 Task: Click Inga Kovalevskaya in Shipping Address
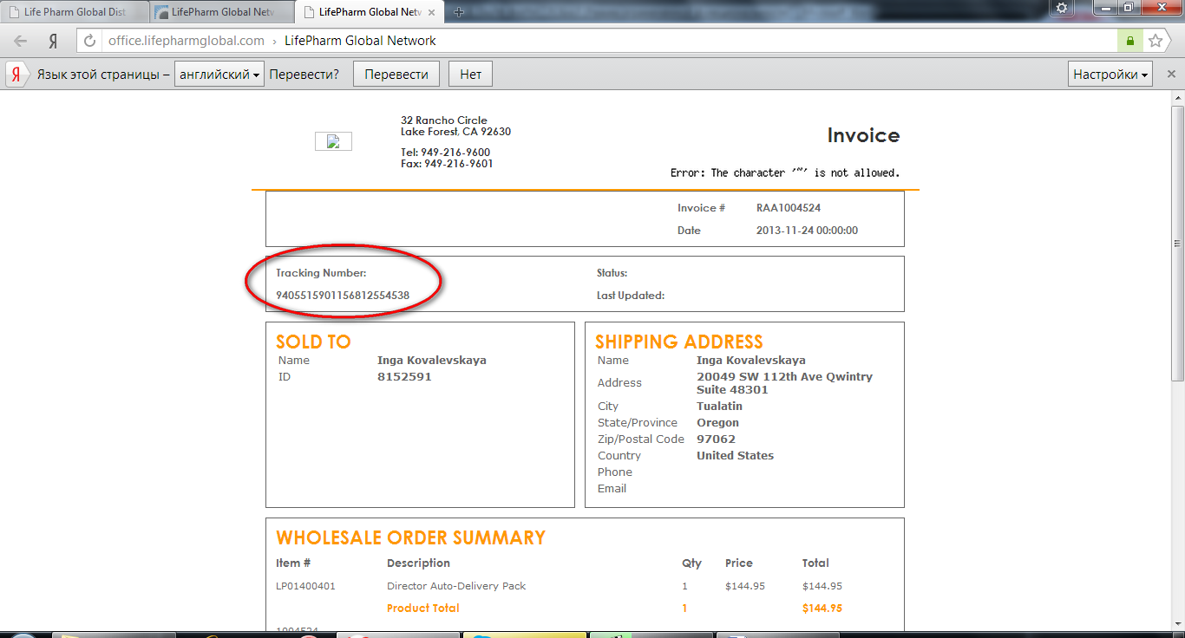(751, 361)
